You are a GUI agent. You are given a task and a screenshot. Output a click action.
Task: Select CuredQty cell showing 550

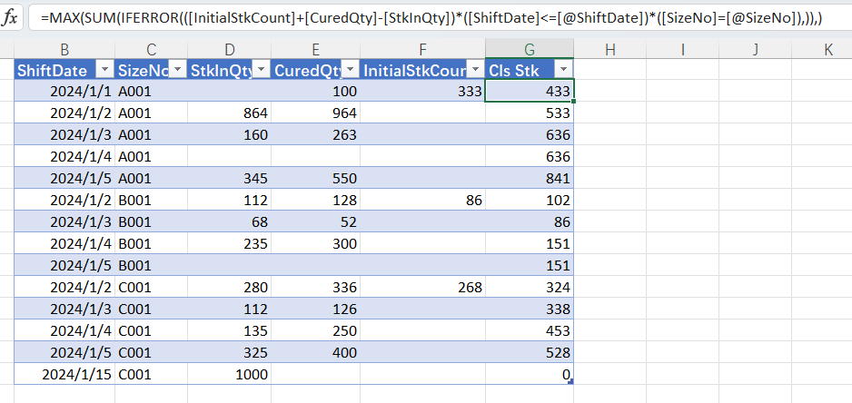pos(315,178)
